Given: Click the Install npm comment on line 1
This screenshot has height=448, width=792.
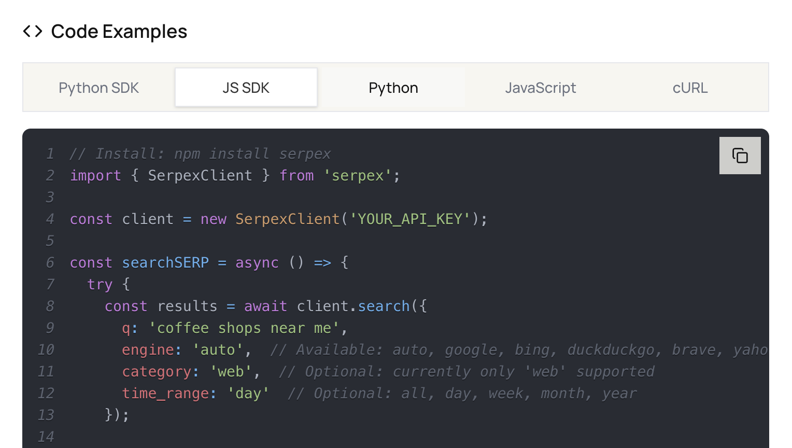Looking at the screenshot, I should click(x=200, y=153).
